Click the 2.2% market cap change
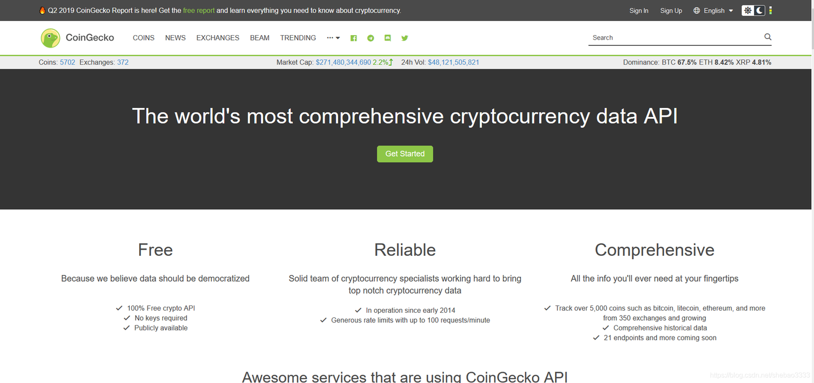The height and width of the screenshot is (383, 814). click(x=383, y=62)
